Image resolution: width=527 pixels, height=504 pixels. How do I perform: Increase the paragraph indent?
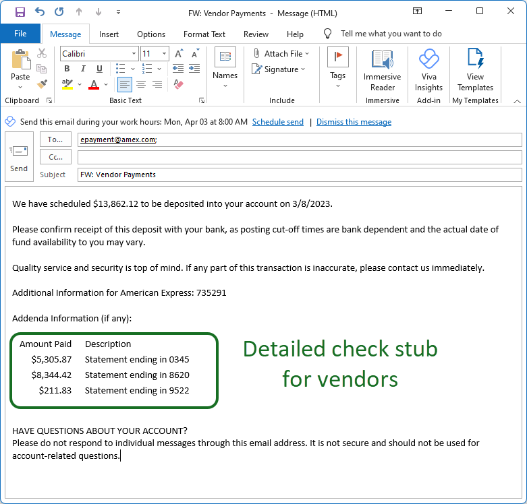point(194,69)
